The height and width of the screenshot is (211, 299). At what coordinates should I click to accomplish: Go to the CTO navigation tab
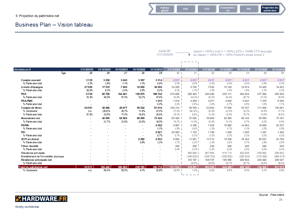tap(207, 9)
